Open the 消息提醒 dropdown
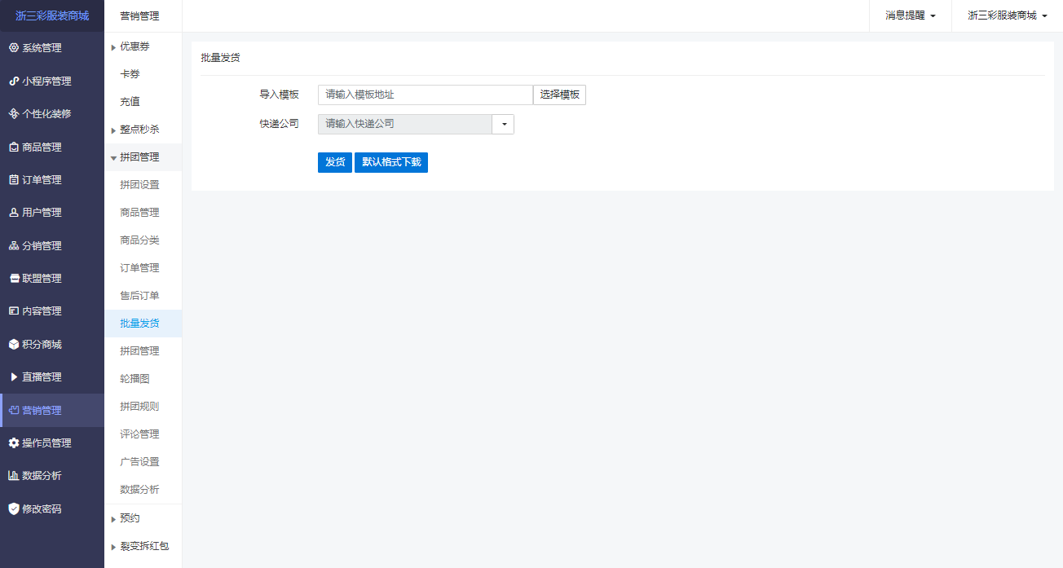Viewport: 1063px width, 568px height. [x=910, y=15]
